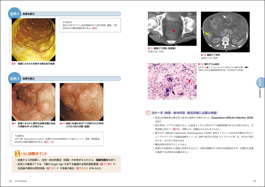Image resolution: width=265 pixels, height=187 pixels.
Task: Click the eye icon beside 診断ポイント heading
Action: click(17, 153)
